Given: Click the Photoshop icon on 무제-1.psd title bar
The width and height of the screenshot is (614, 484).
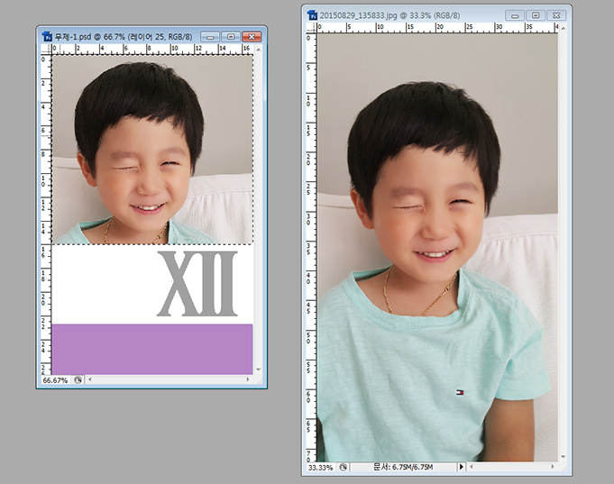Looking at the screenshot, I should pyautogui.click(x=47, y=36).
